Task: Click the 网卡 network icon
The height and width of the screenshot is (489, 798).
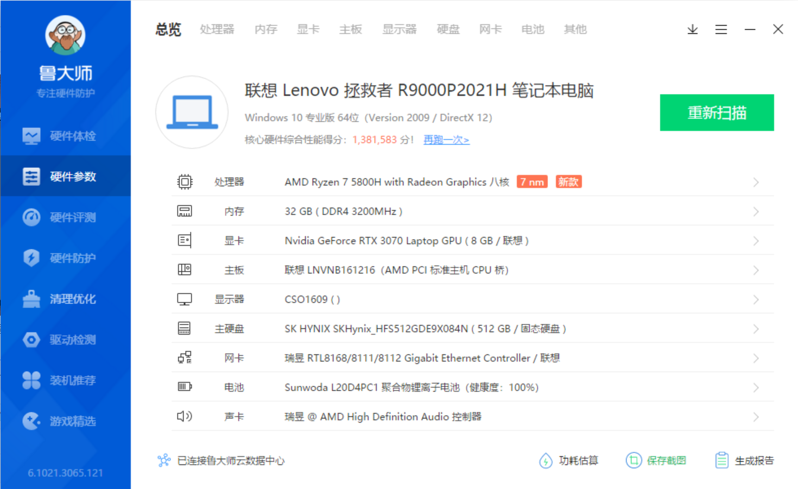Action: 185,358
